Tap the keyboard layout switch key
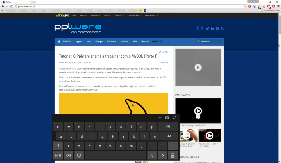Screen dimensions: 281x163 (x=173, y=156)
